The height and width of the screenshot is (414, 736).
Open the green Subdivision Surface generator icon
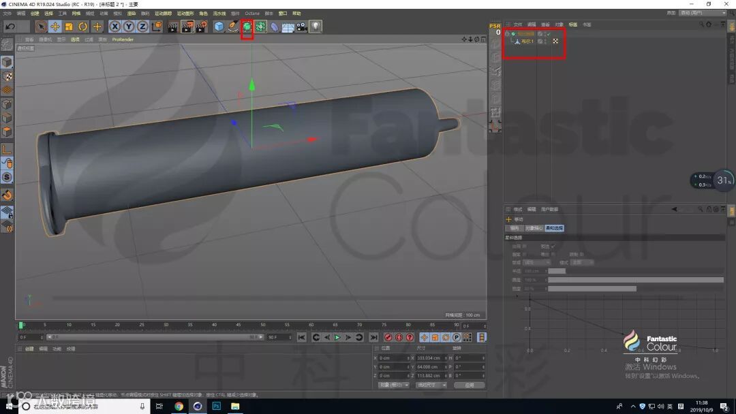[x=247, y=27]
